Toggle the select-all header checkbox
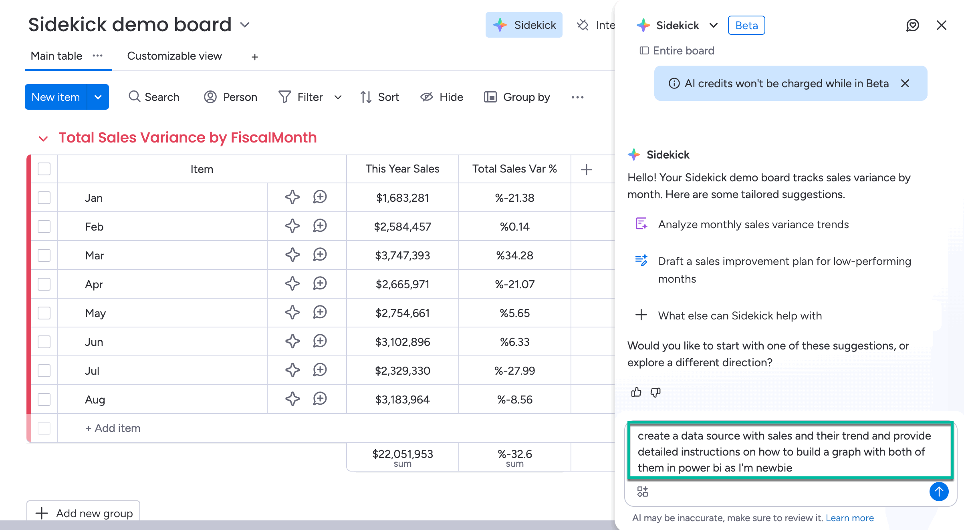The width and height of the screenshot is (964, 530). pos(44,169)
